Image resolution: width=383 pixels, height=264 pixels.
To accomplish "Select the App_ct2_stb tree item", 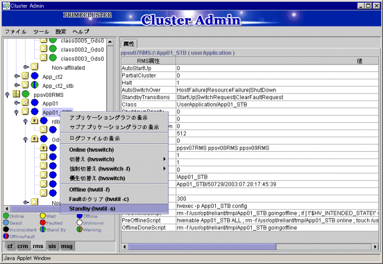I will pyautogui.click(x=58, y=86).
